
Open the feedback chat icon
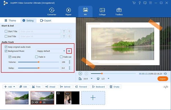click(145, 3)
